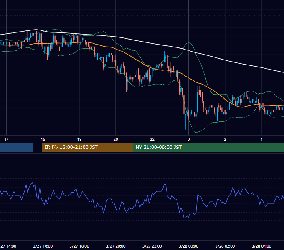
Task: Click the 3/27 22:00 date label
Action: (x=152, y=246)
